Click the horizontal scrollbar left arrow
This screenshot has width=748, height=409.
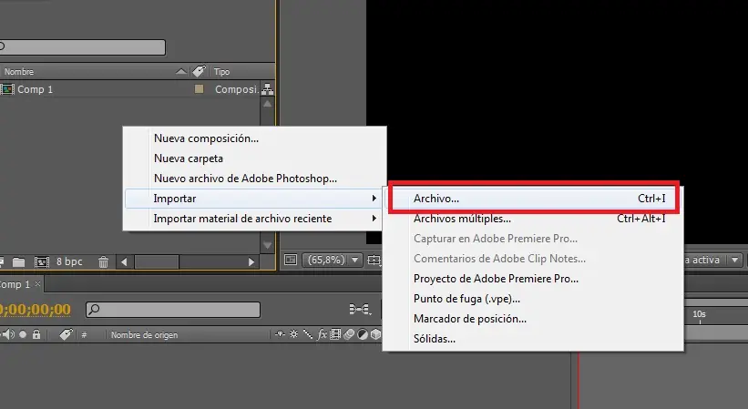click(x=124, y=261)
